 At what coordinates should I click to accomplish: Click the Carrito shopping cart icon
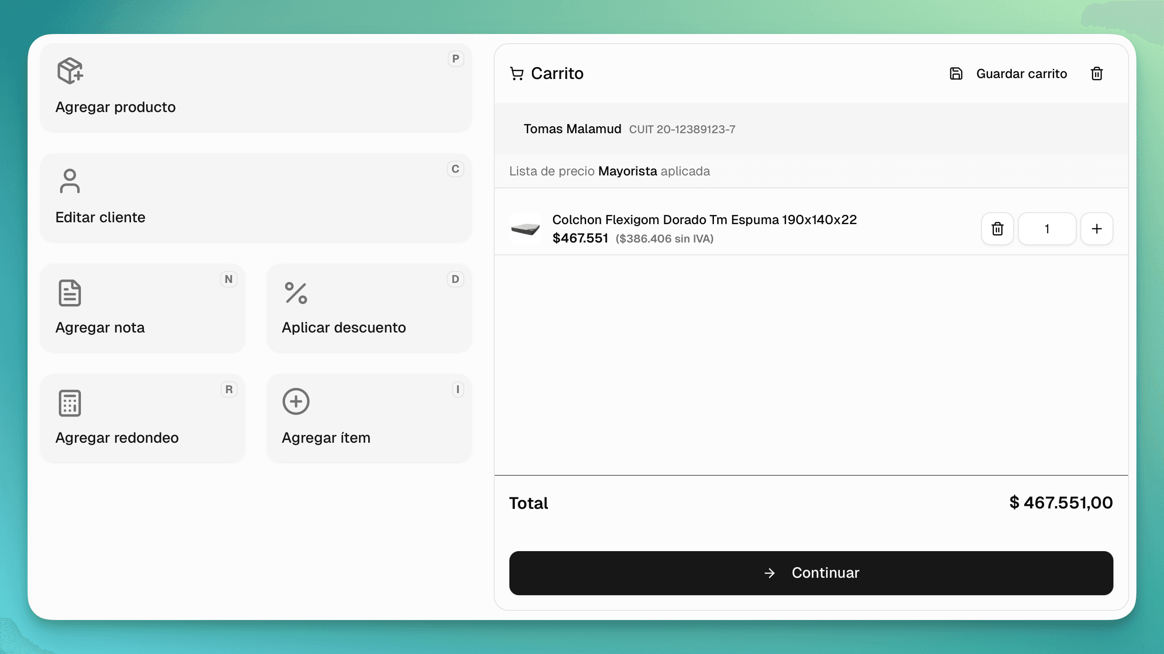click(517, 73)
